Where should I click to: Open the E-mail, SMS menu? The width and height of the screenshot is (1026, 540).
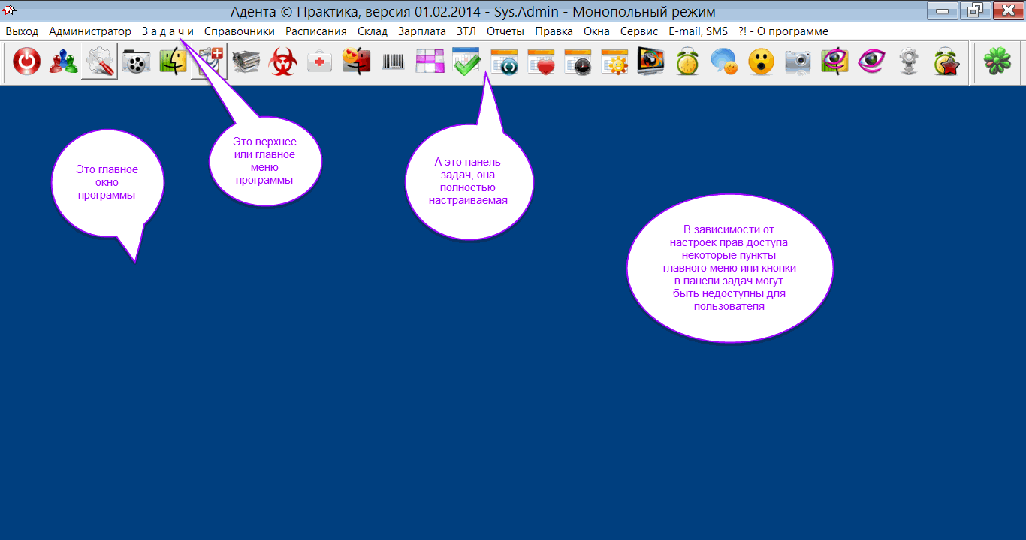tap(698, 31)
